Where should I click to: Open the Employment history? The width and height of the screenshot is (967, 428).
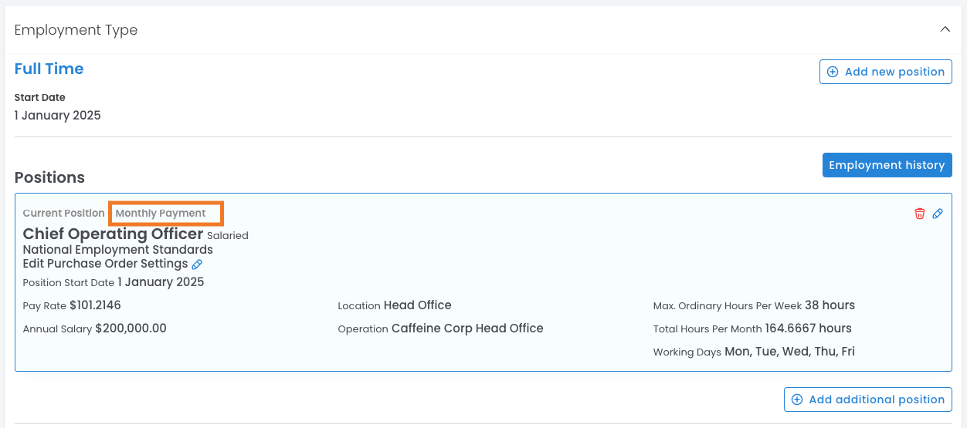tap(887, 165)
